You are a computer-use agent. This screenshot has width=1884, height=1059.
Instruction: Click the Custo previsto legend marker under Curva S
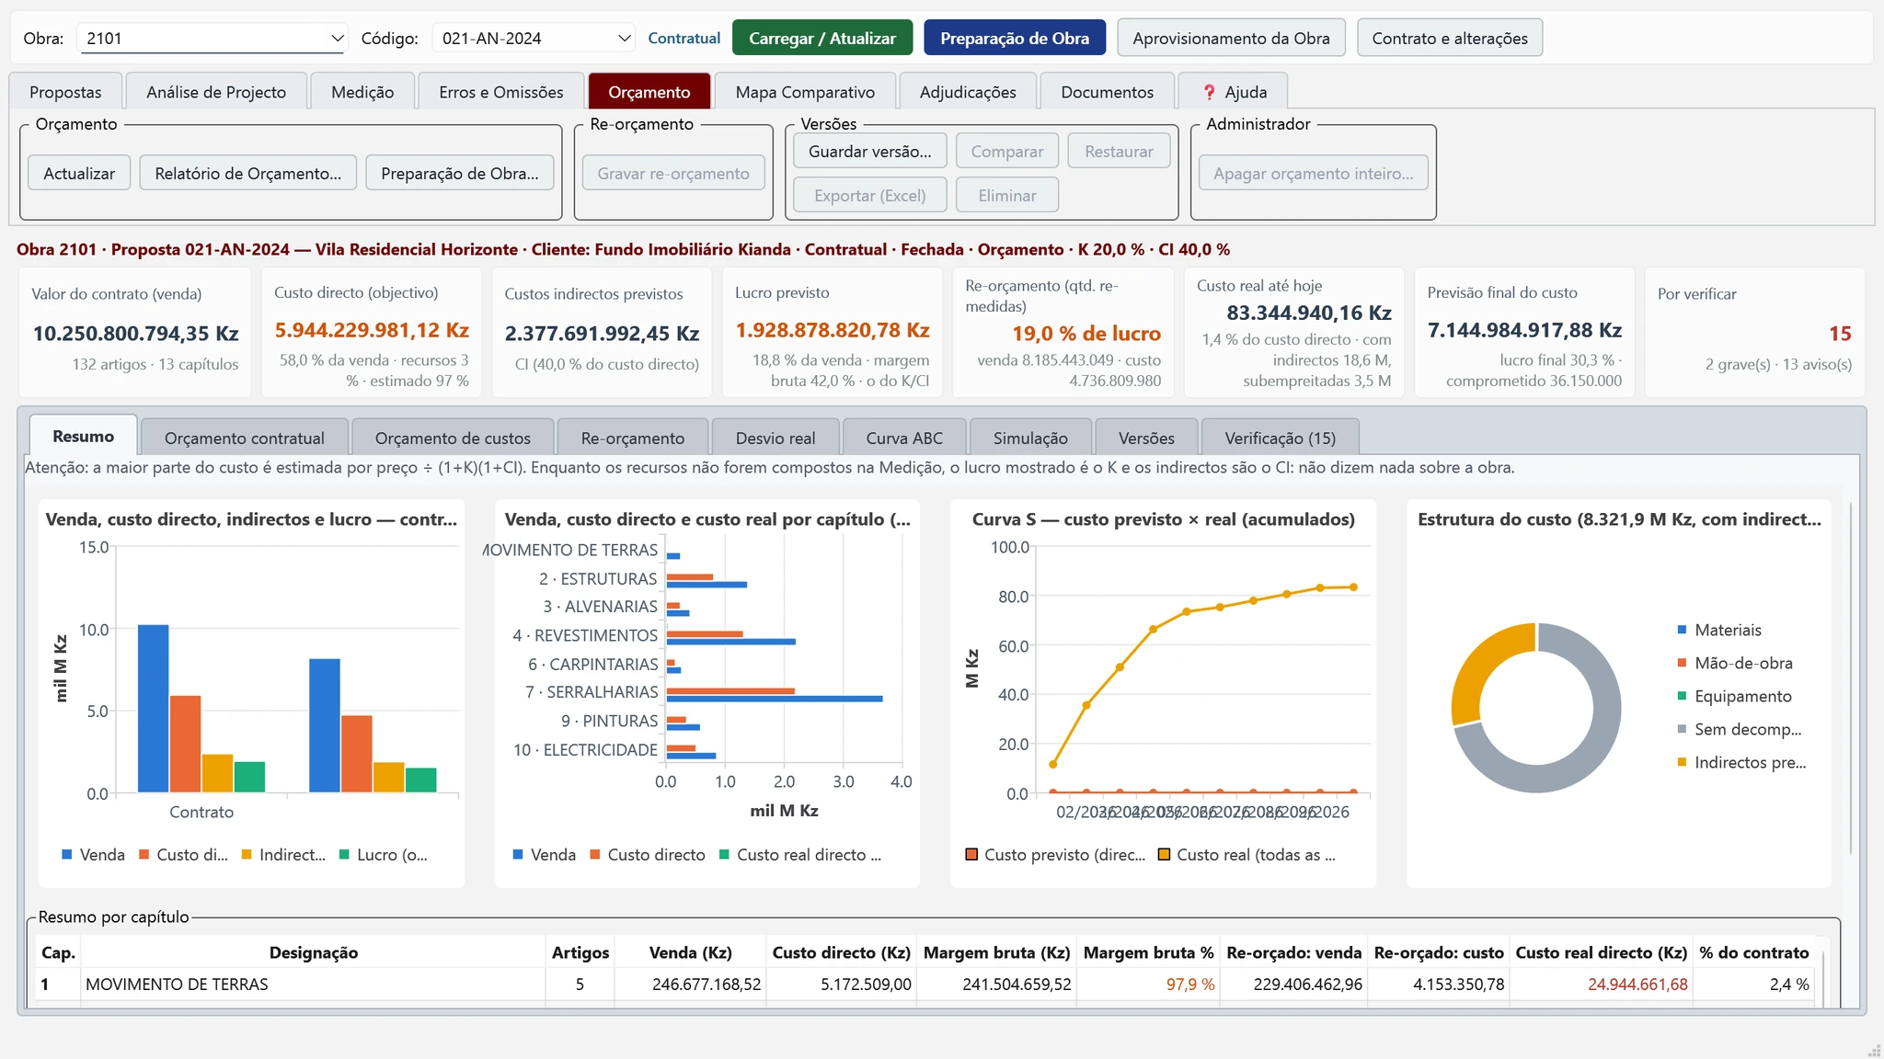(971, 854)
